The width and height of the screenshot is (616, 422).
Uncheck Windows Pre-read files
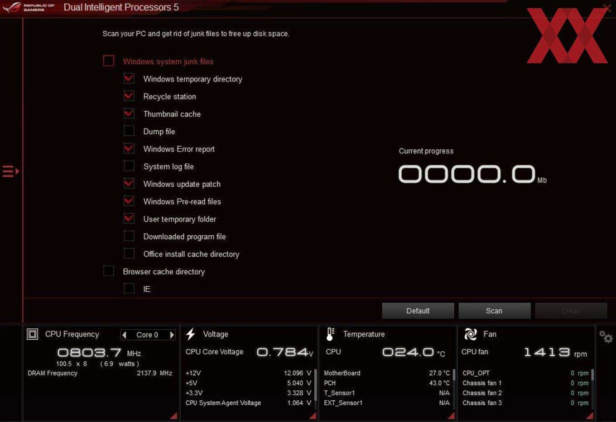pyautogui.click(x=129, y=201)
